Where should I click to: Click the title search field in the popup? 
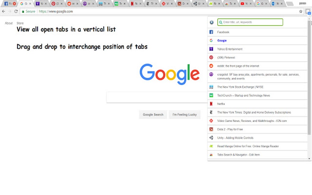click(x=250, y=22)
